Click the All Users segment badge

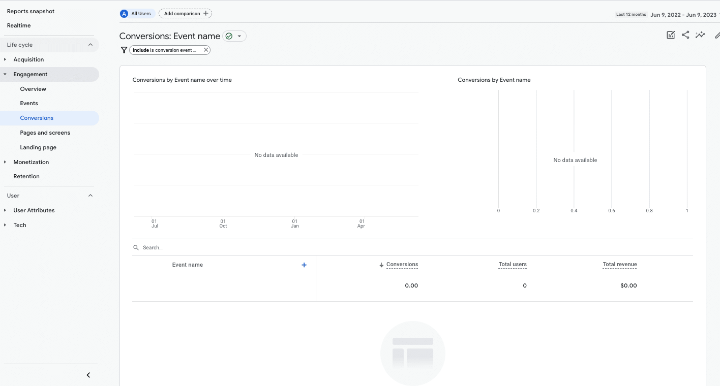point(137,14)
